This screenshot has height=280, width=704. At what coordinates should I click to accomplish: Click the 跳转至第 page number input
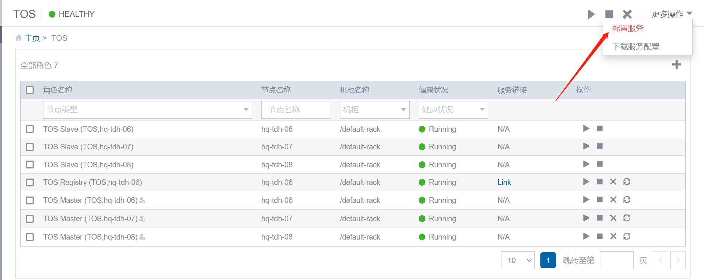tap(617, 260)
